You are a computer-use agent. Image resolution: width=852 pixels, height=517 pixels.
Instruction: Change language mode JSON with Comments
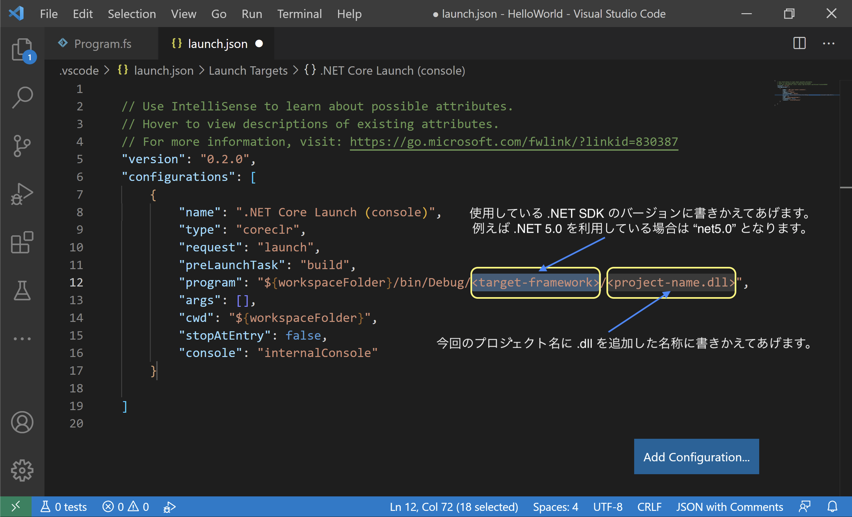(x=729, y=507)
